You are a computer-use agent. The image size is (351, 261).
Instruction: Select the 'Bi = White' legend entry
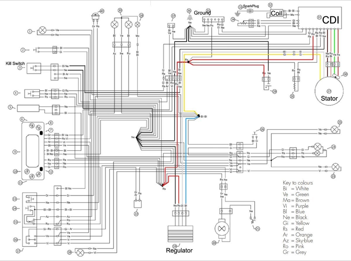tap(296, 188)
